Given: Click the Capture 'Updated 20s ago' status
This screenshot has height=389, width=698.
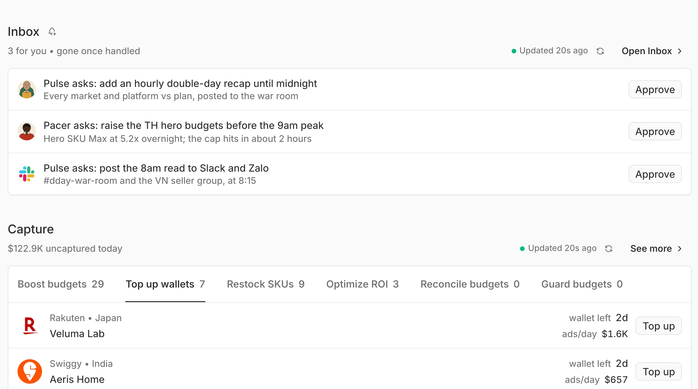Looking at the screenshot, I should click(x=559, y=248).
